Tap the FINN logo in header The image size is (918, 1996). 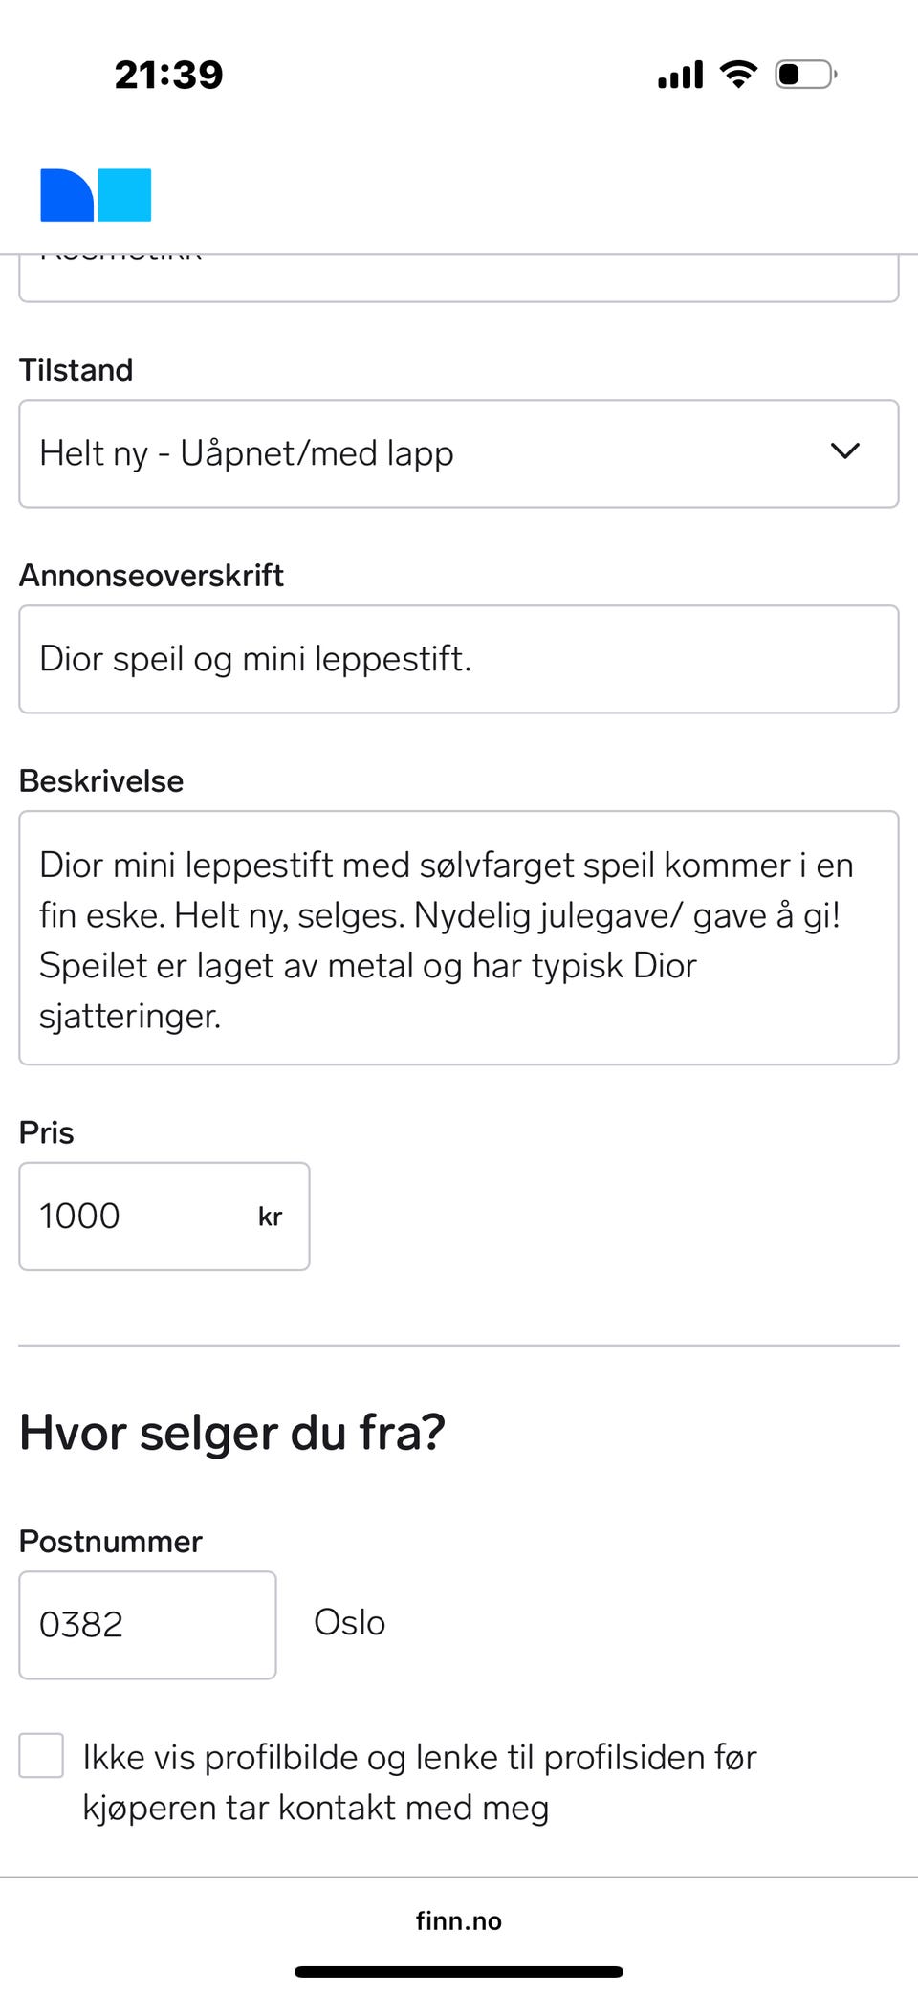click(96, 195)
